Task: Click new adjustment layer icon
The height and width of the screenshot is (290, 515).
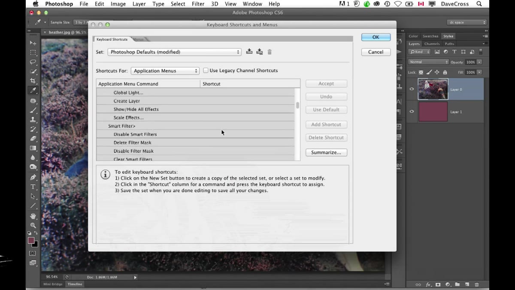Action: [x=448, y=284]
